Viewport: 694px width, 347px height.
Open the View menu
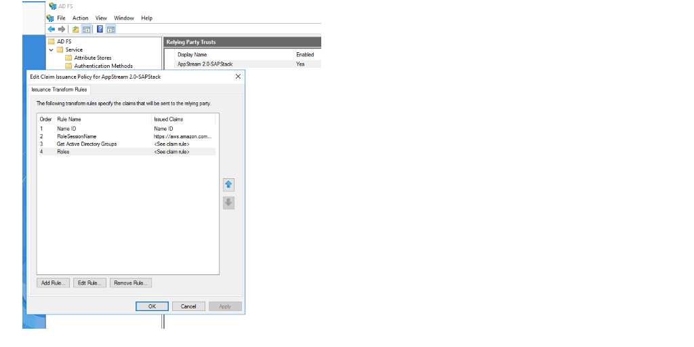tap(102, 18)
